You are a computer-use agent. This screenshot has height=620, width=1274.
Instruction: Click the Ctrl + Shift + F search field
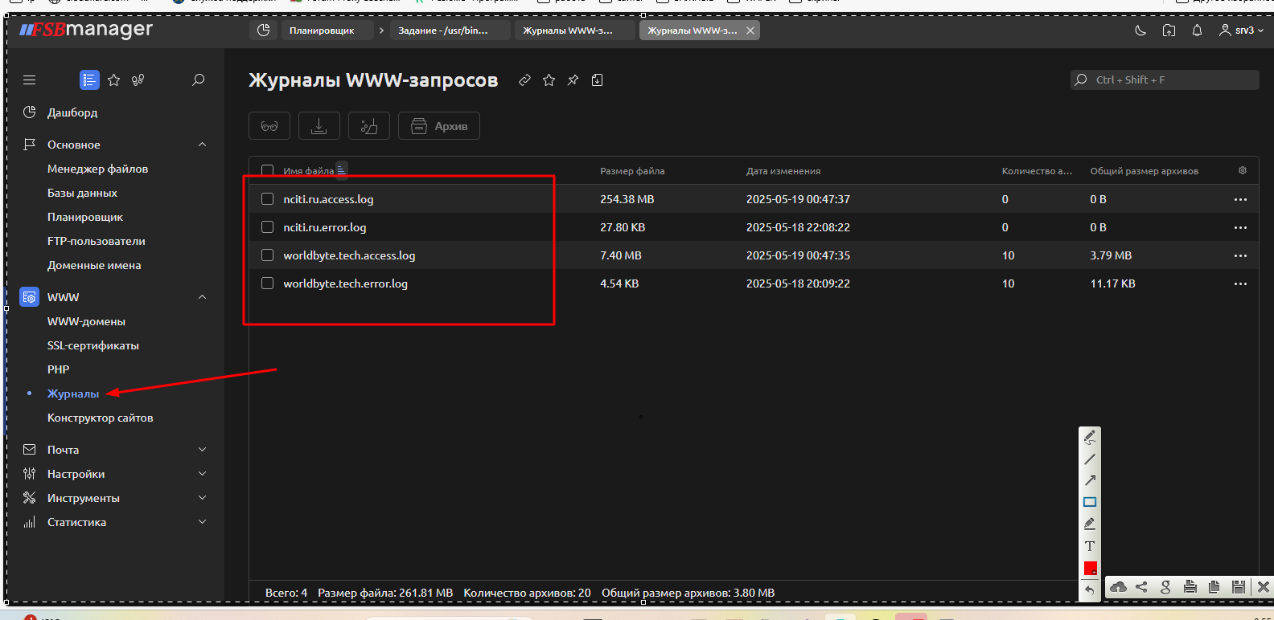1165,80
